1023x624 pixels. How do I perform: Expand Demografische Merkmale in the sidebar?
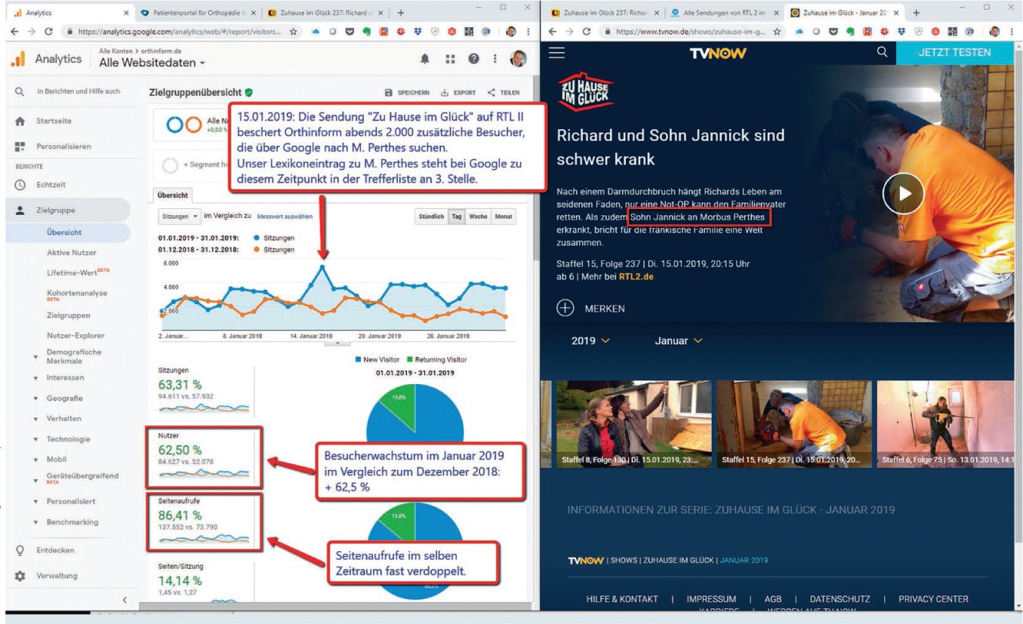pos(73,356)
